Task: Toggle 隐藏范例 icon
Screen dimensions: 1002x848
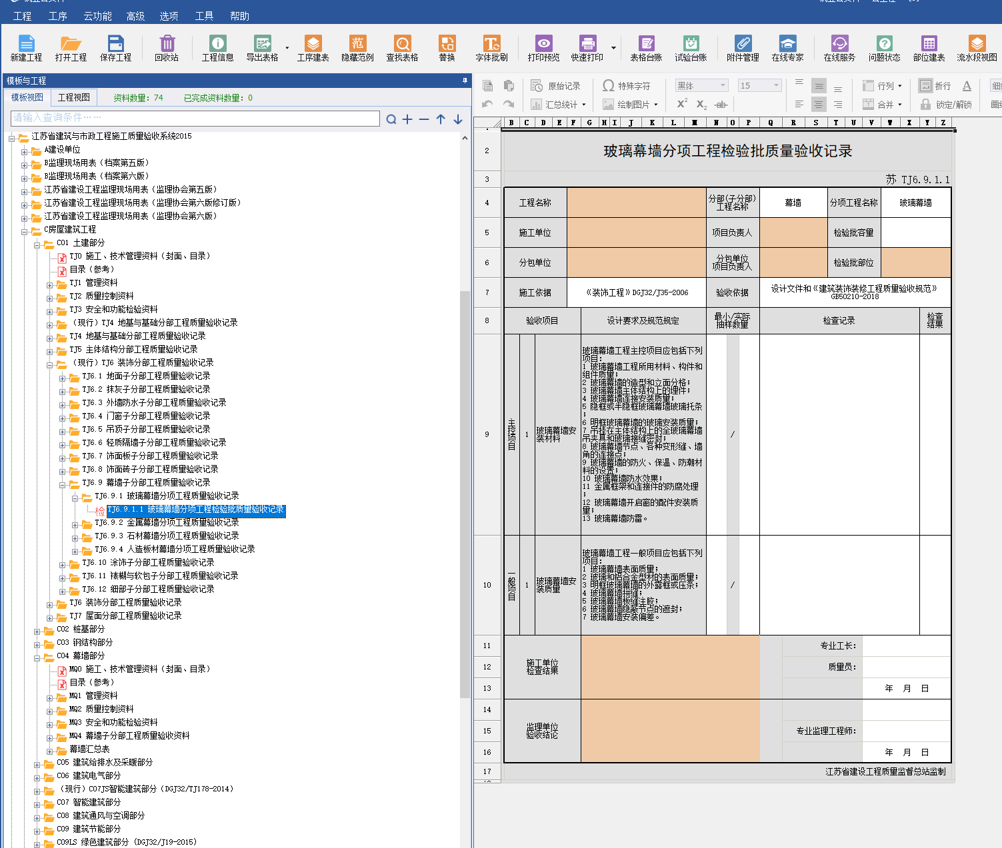Action: [357, 48]
